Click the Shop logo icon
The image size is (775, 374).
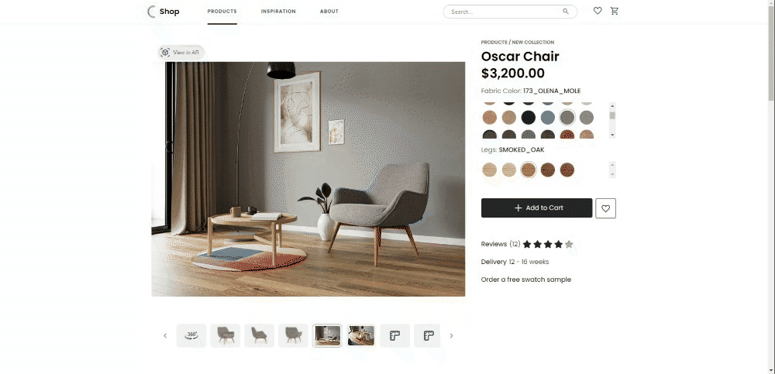(151, 12)
